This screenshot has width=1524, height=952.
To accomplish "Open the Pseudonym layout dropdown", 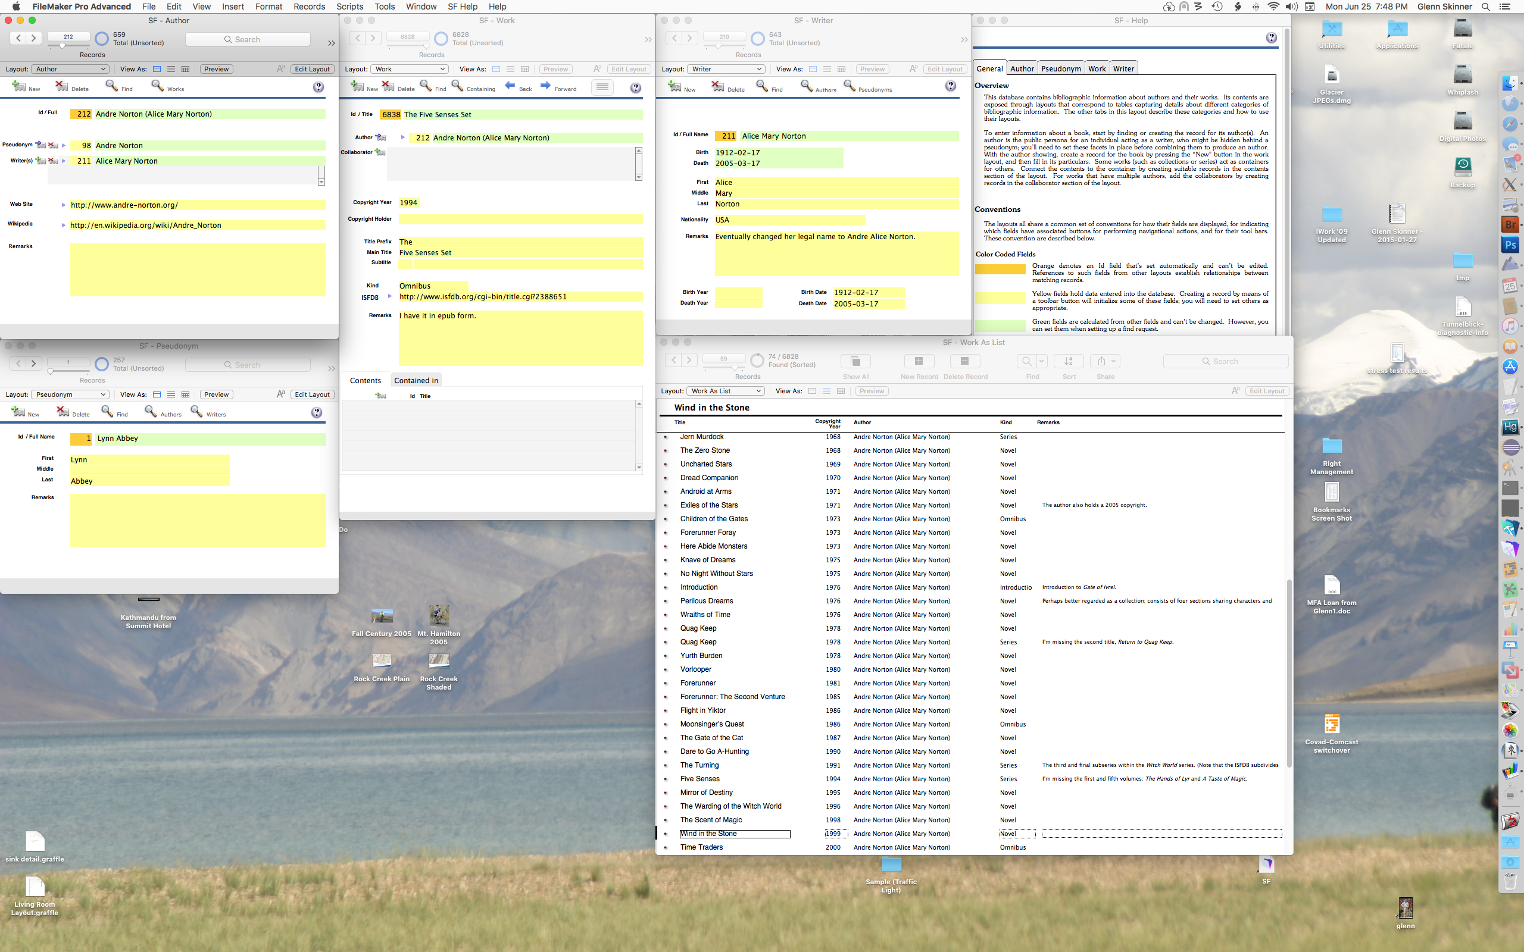I will point(70,394).
